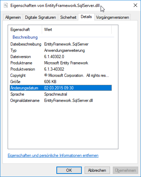The image size is (141, 177).
Task: Select the Typ property row
Action: pyautogui.click(x=61, y=50)
